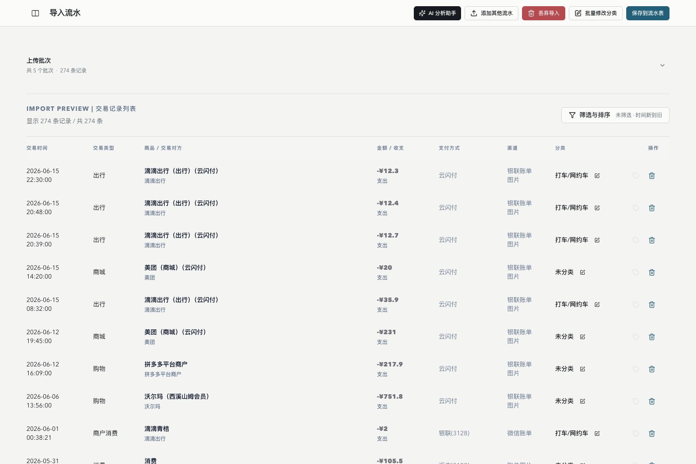Click the red 丢弃导入 button

tap(544, 13)
